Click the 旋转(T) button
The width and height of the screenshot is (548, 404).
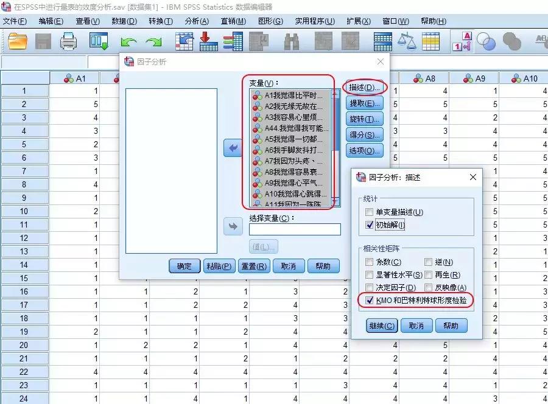click(x=365, y=119)
